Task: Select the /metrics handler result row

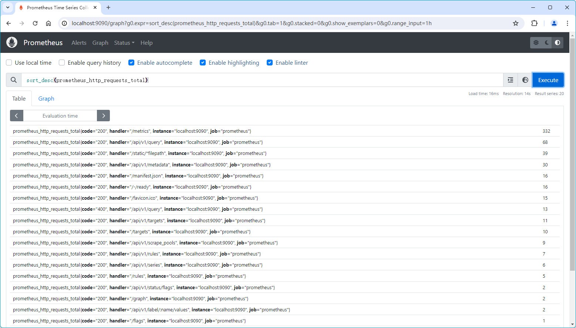Action: point(284,131)
